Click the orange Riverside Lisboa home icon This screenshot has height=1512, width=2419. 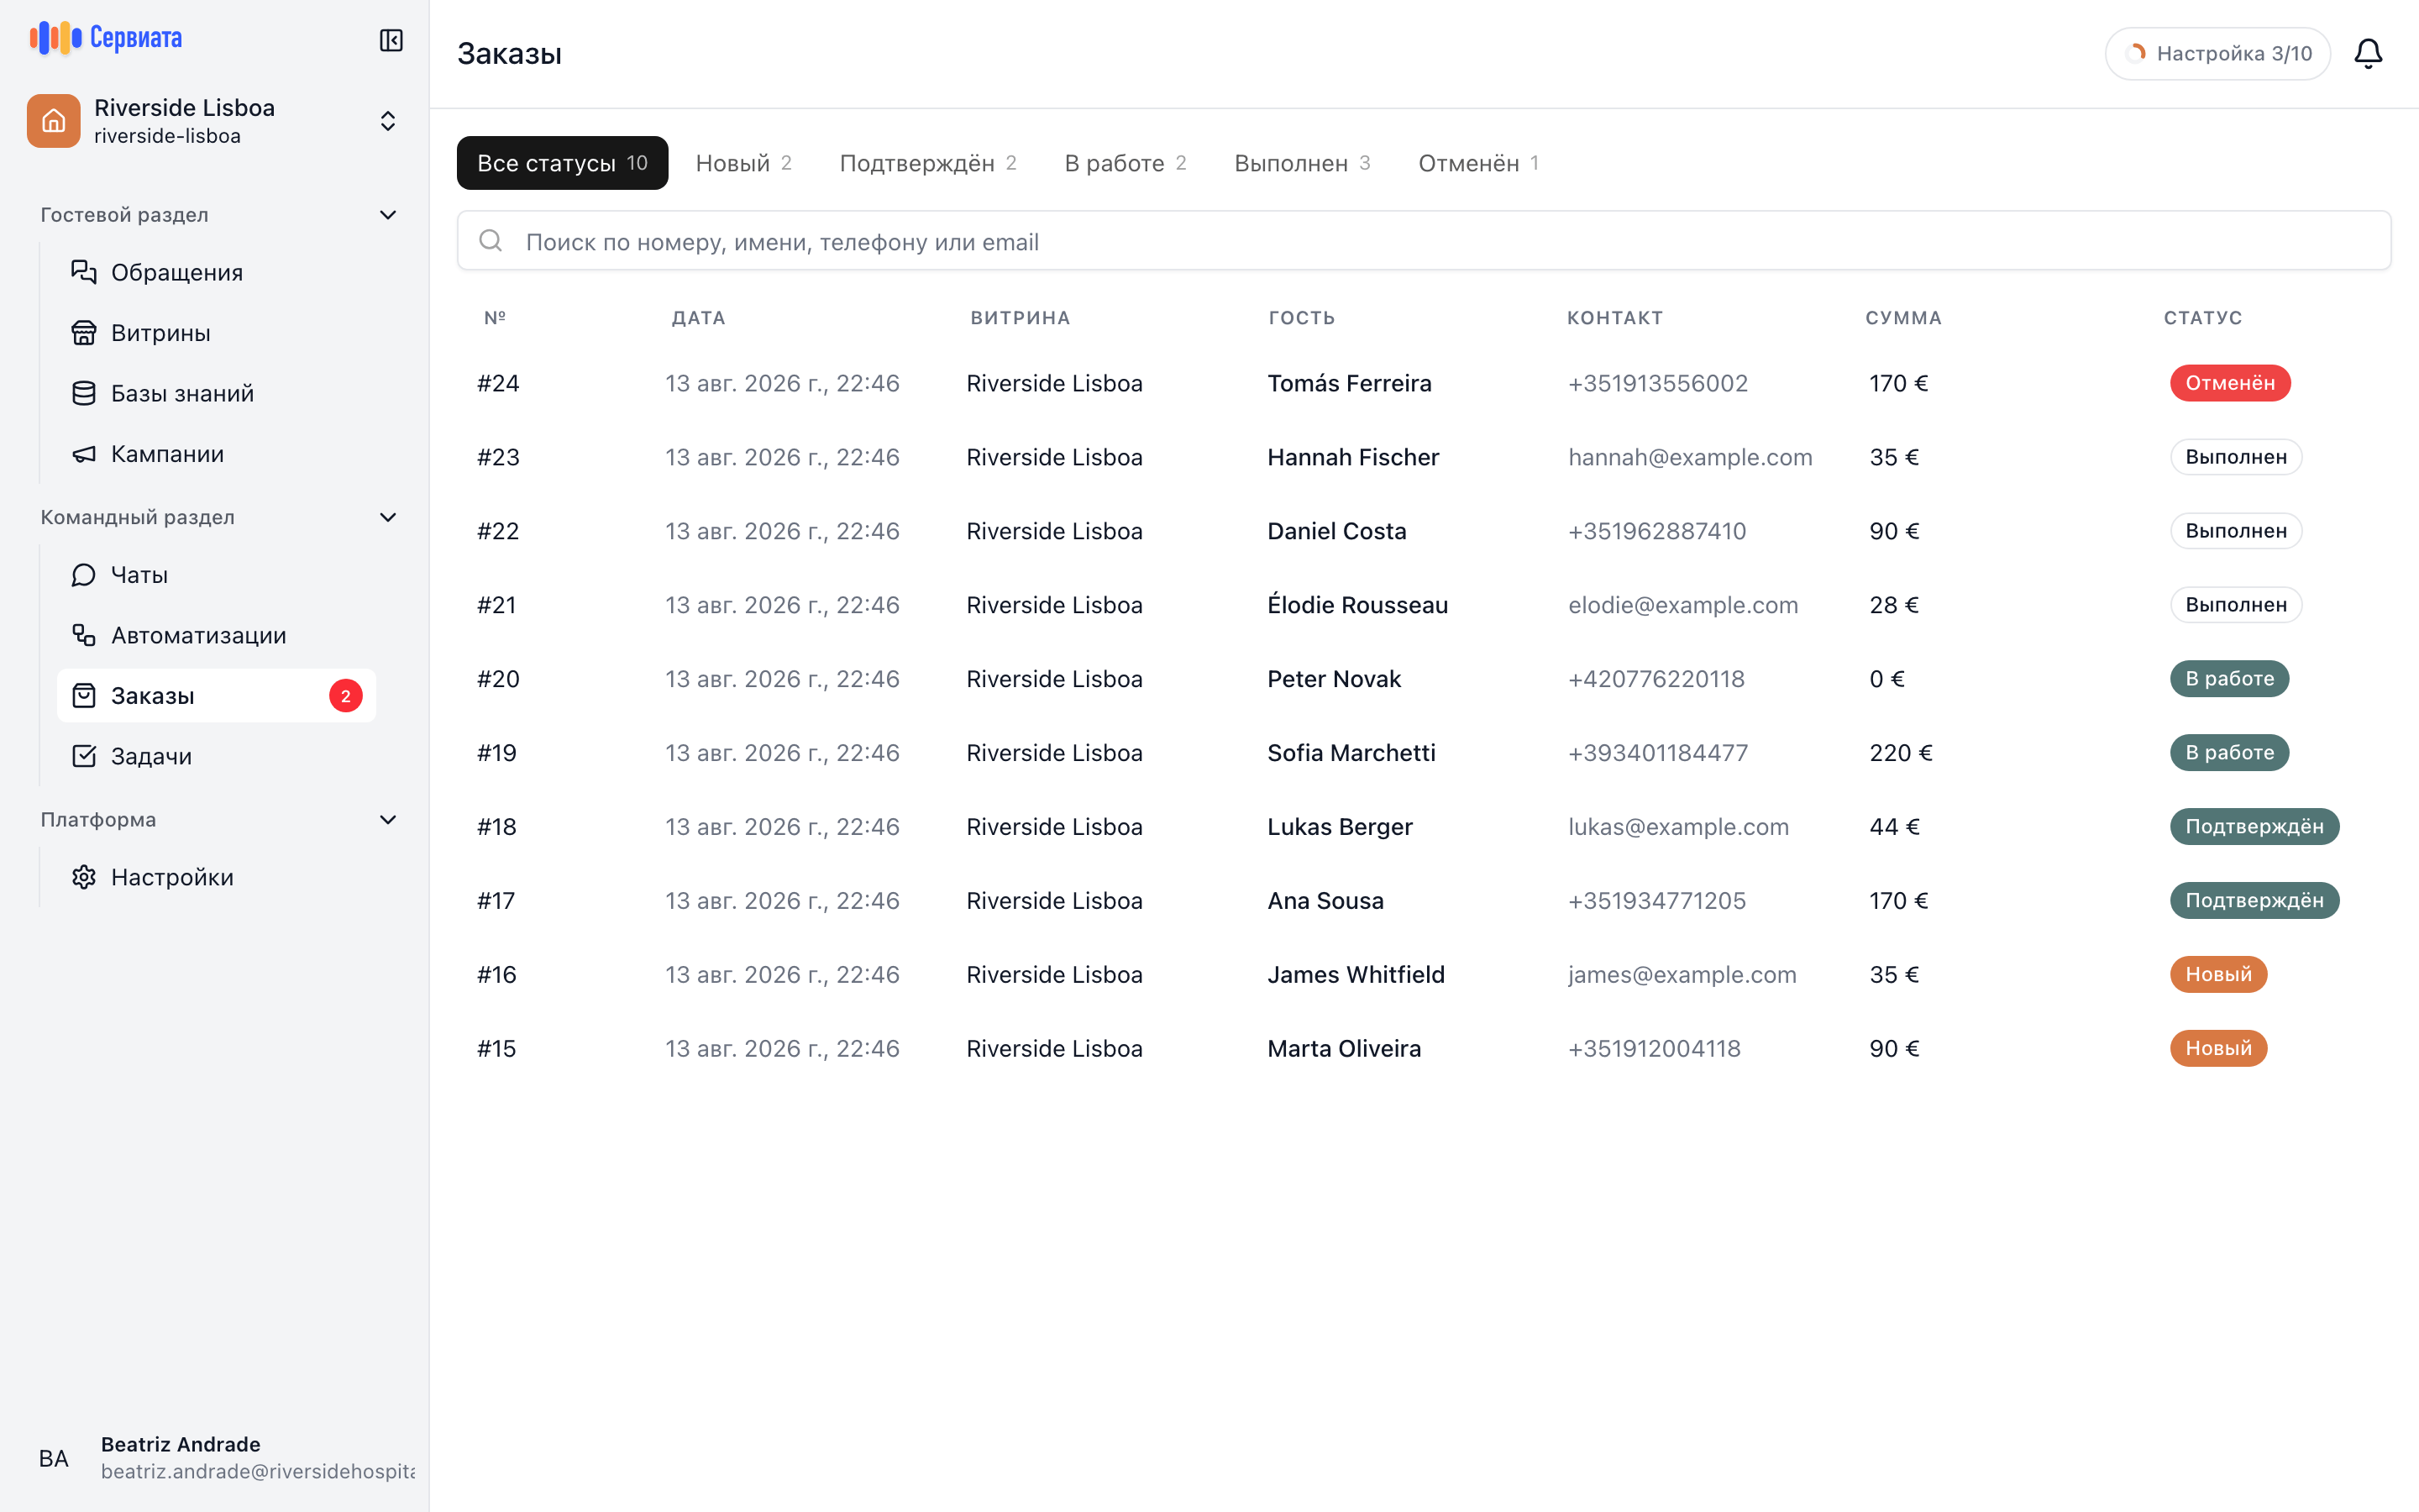(x=54, y=121)
